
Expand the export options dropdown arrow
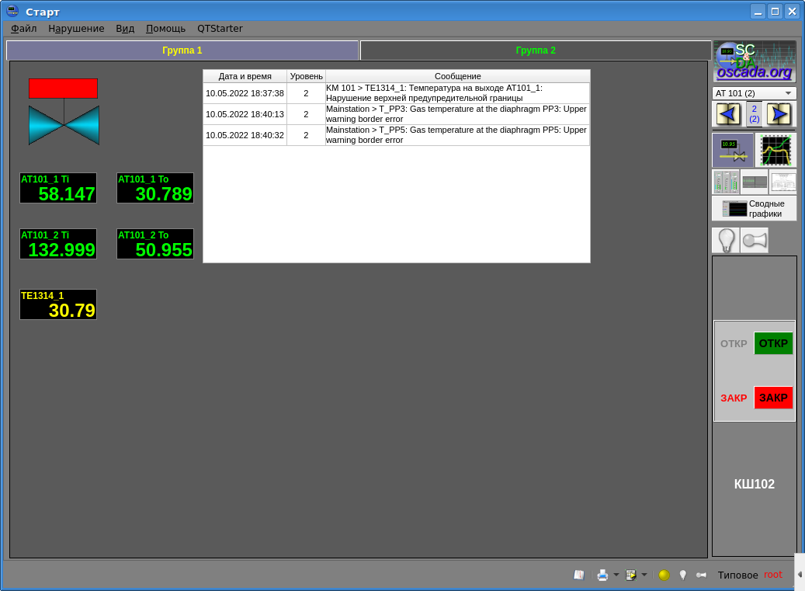644,575
